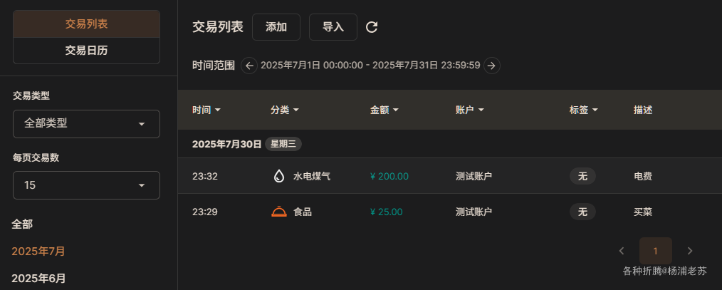Go to next time range with right arrow
The width and height of the screenshot is (722, 290).
click(492, 66)
